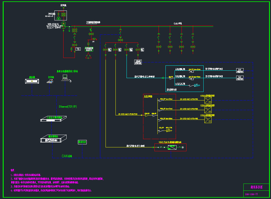This screenshot has width=271, height=199.
Task: Click the monitoring workstation computer icon
Action: [65, 79]
